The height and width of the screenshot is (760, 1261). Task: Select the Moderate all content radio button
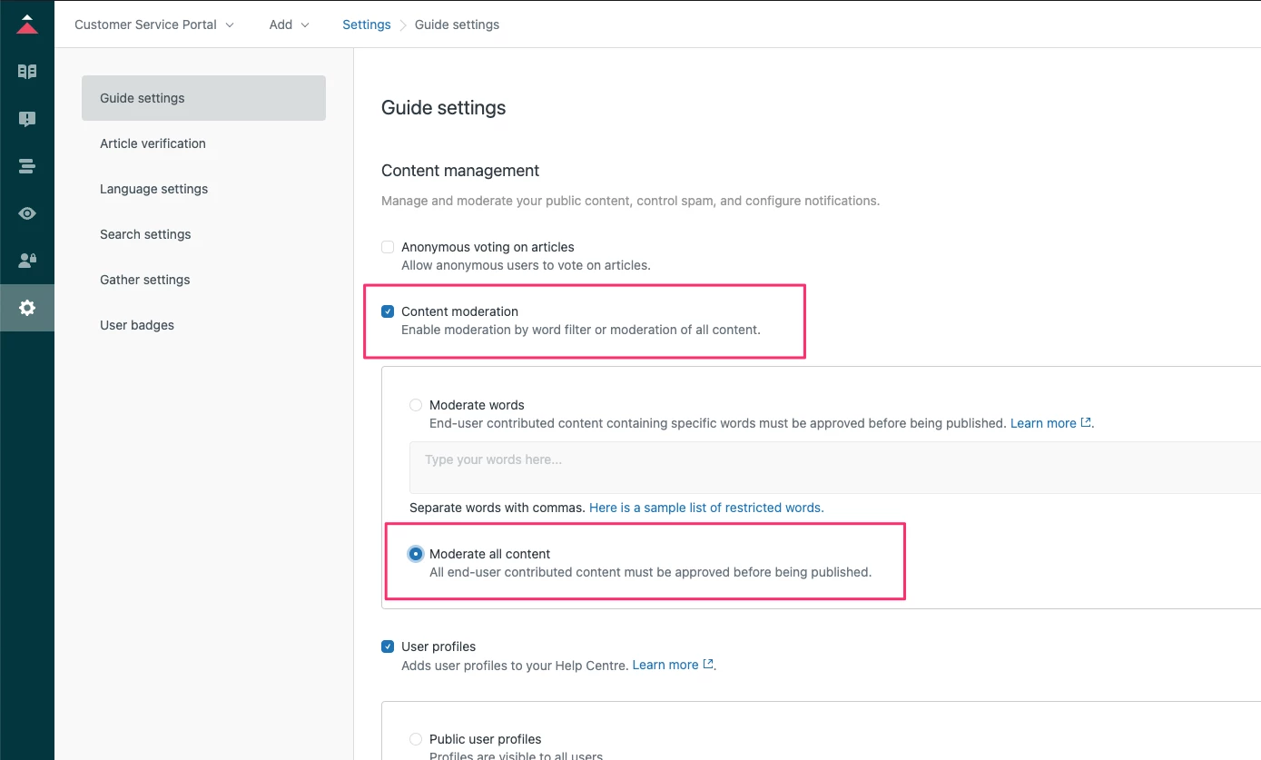(416, 554)
